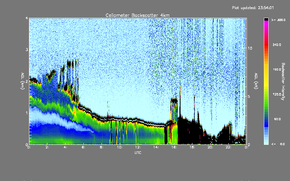Click the '4' tick on the km axis
Screen dimensions: 290x181
(x=27, y=18)
